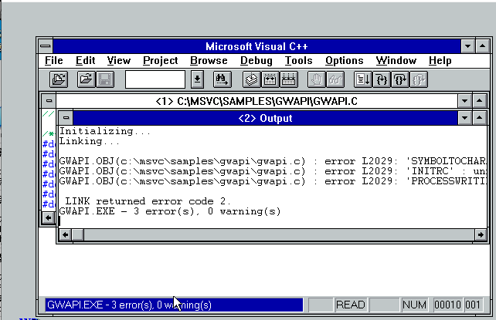The height and width of the screenshot is (320, 496).
Task: Click the 'LINK returned error code 2.' line
Action: point(148,201)
